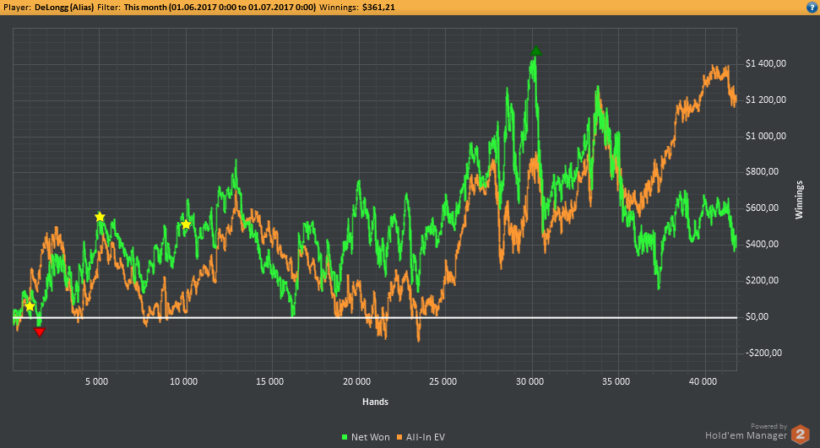Click the Hands x-axis title
Viewport: 820px width, 448px height.
(x=376, y=402)
